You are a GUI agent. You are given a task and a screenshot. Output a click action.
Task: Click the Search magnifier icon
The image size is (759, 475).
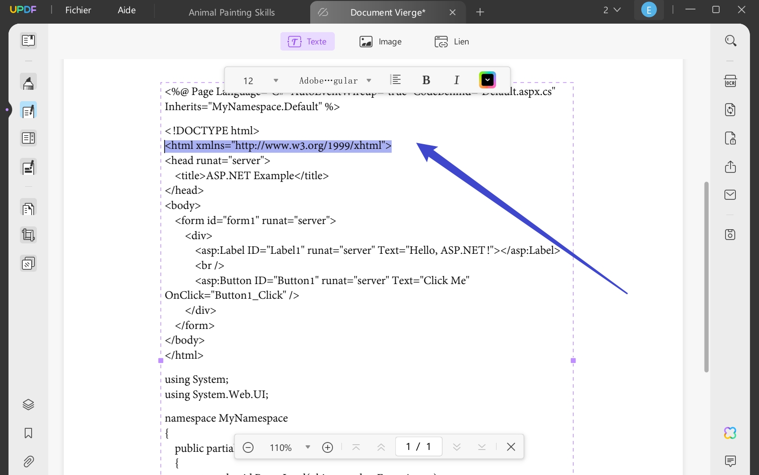tap(731, 41)
